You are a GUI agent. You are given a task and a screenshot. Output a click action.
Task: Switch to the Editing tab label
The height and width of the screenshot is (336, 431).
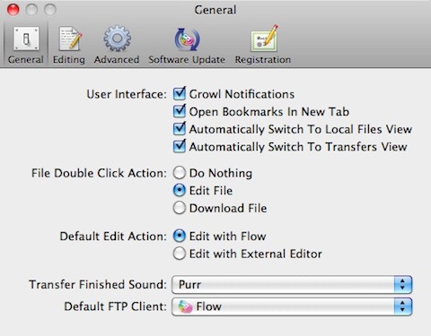(69, 60)
